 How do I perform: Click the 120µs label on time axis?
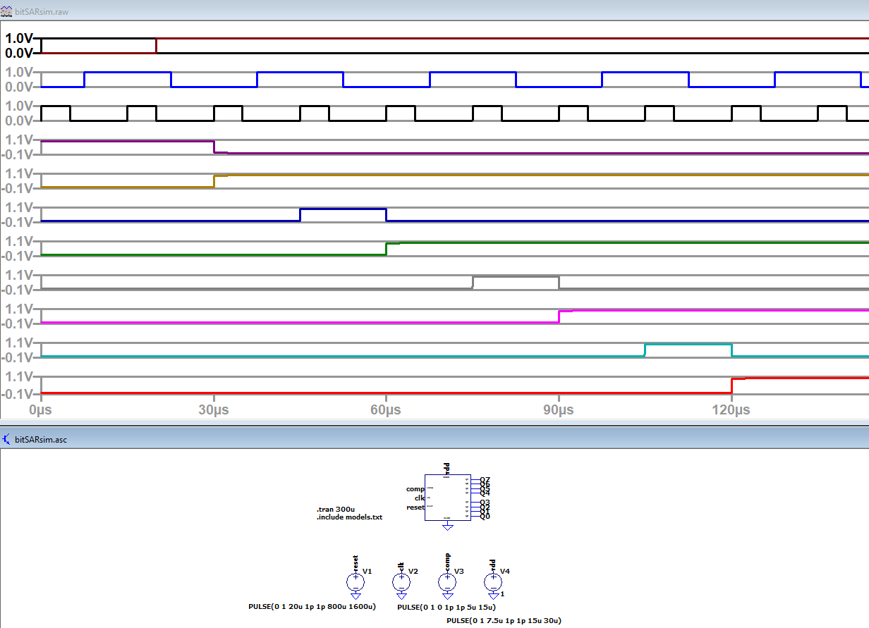731,410
